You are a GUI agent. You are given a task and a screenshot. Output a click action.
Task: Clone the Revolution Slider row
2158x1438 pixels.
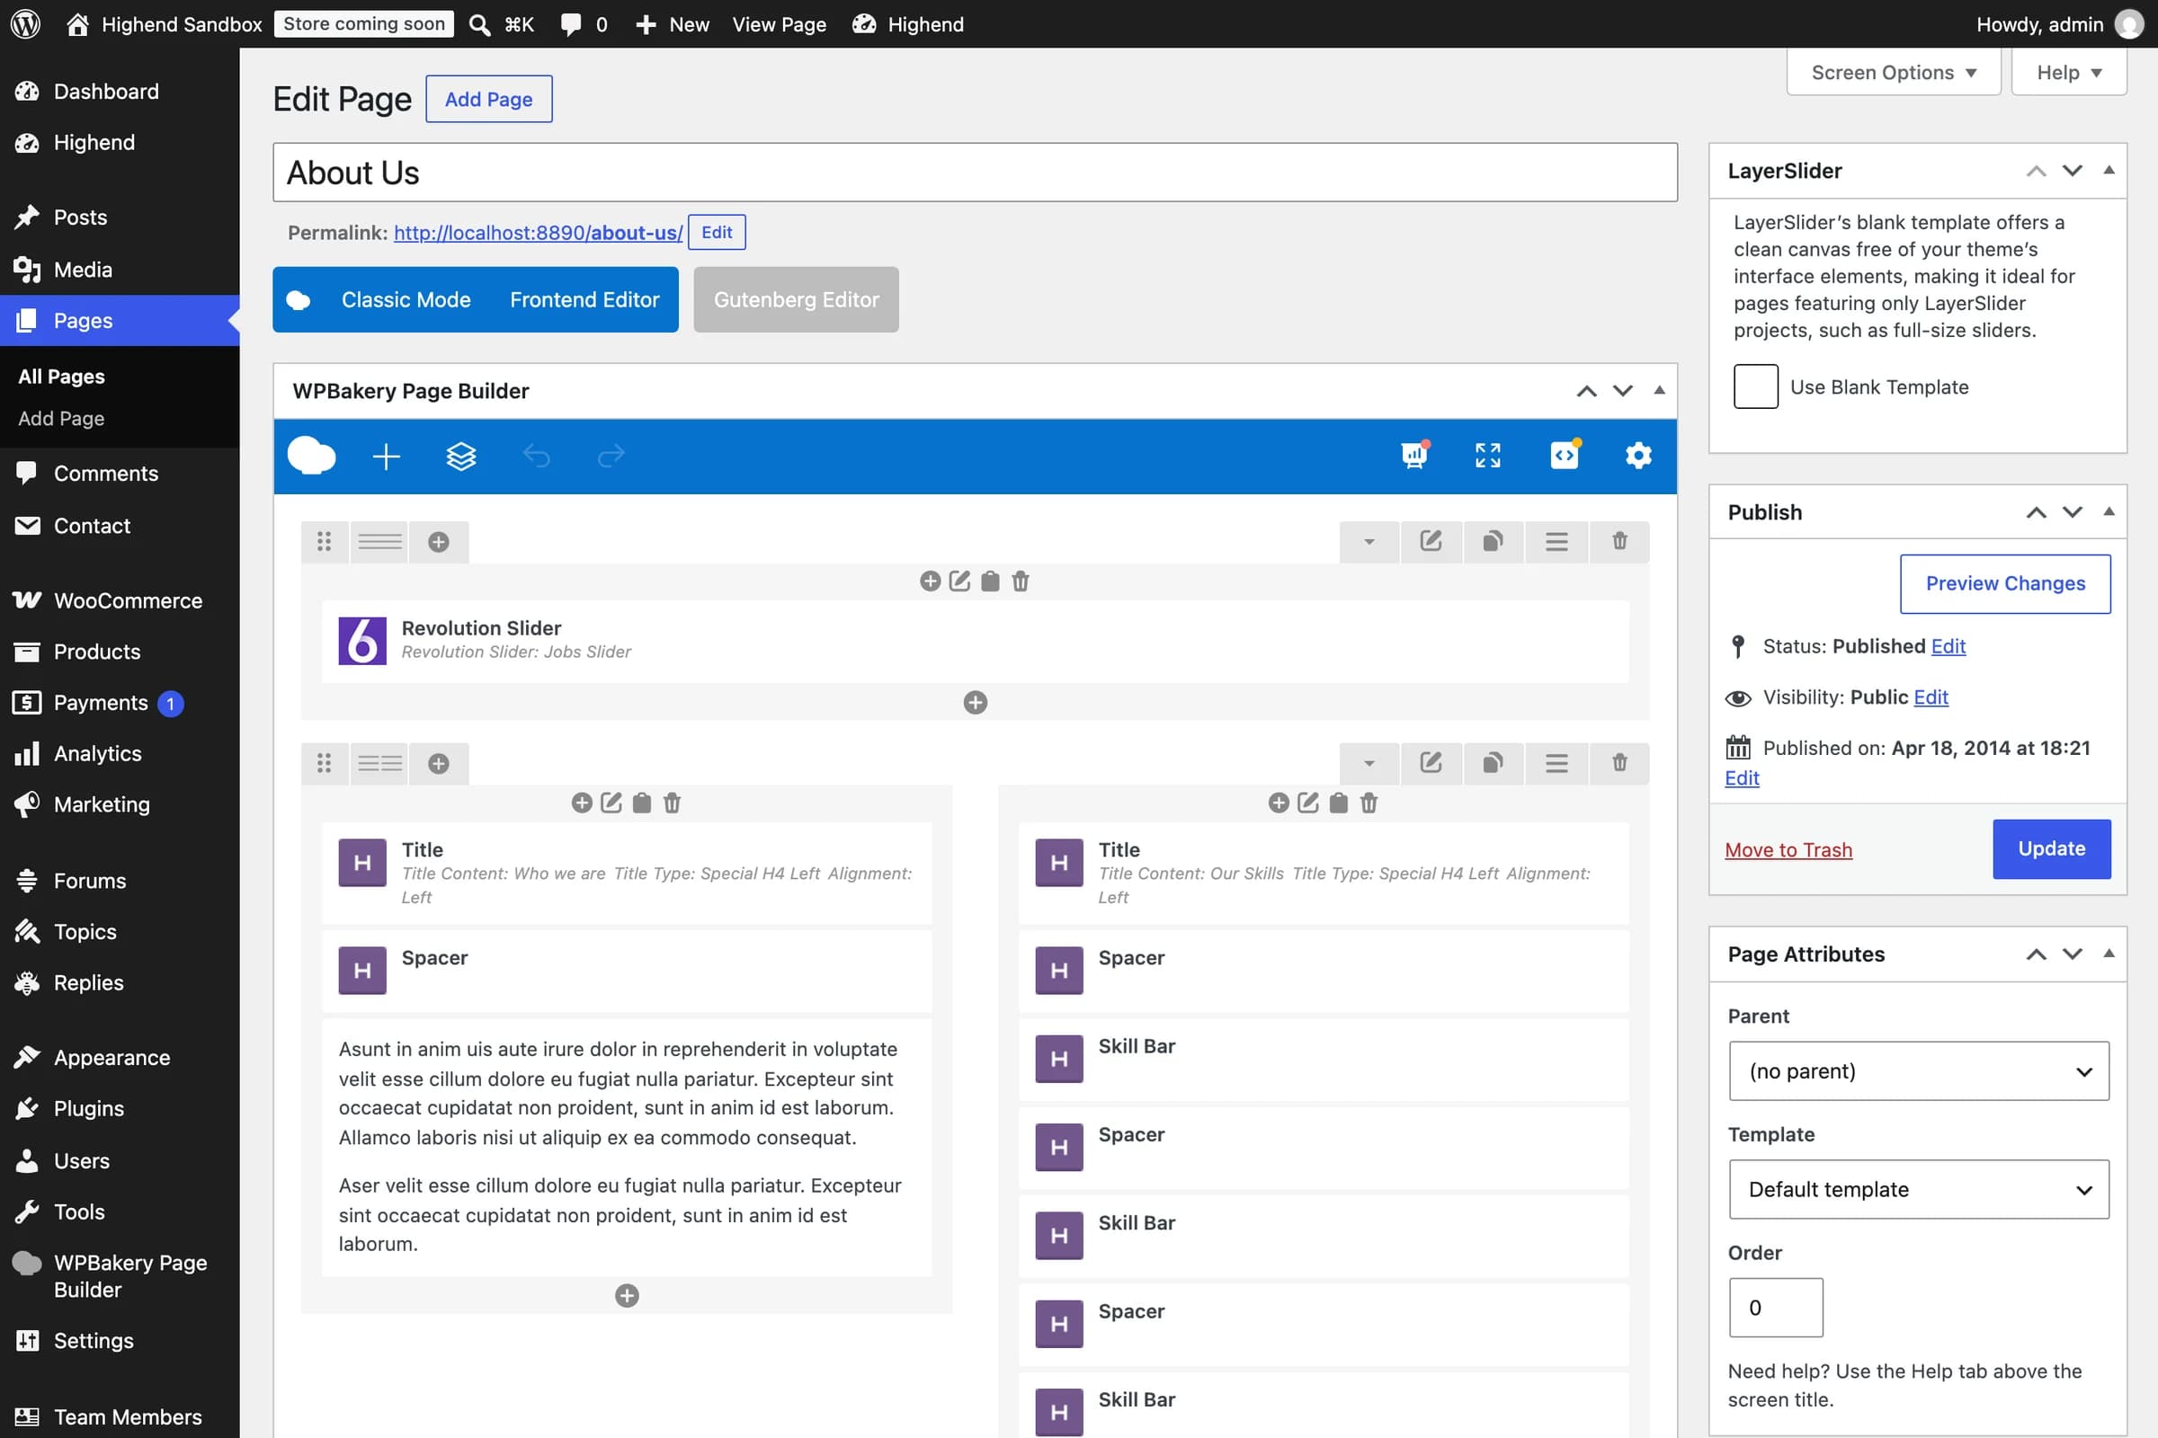coord(1493,541)
